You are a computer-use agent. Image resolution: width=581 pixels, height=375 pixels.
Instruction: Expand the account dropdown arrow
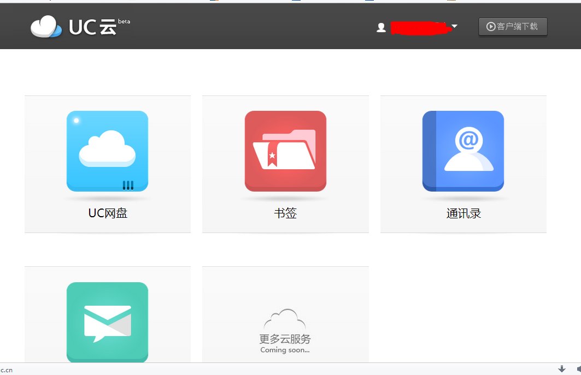455,27
